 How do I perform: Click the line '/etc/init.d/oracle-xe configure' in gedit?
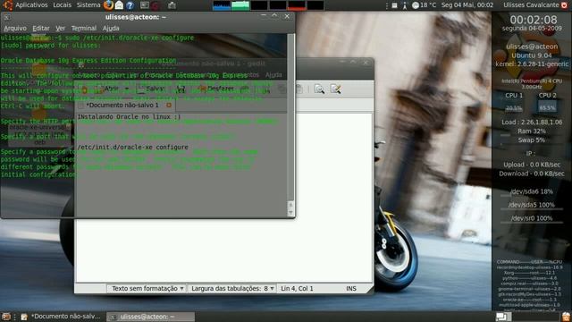click(133, 147)
